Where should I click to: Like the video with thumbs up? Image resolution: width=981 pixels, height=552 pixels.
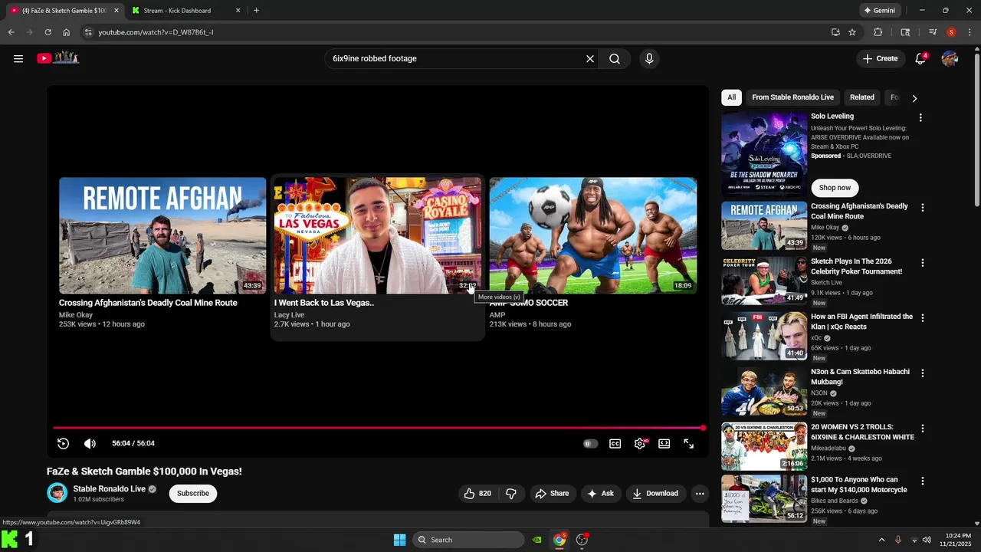click(x=477, y=494)
